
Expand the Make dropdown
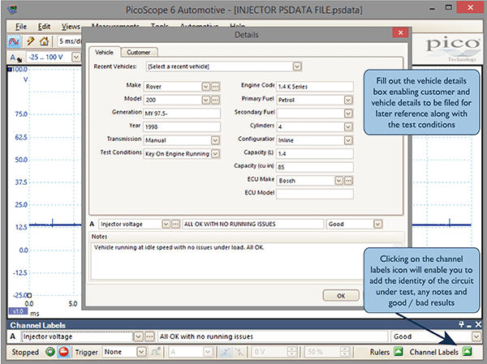click(206, 86)
